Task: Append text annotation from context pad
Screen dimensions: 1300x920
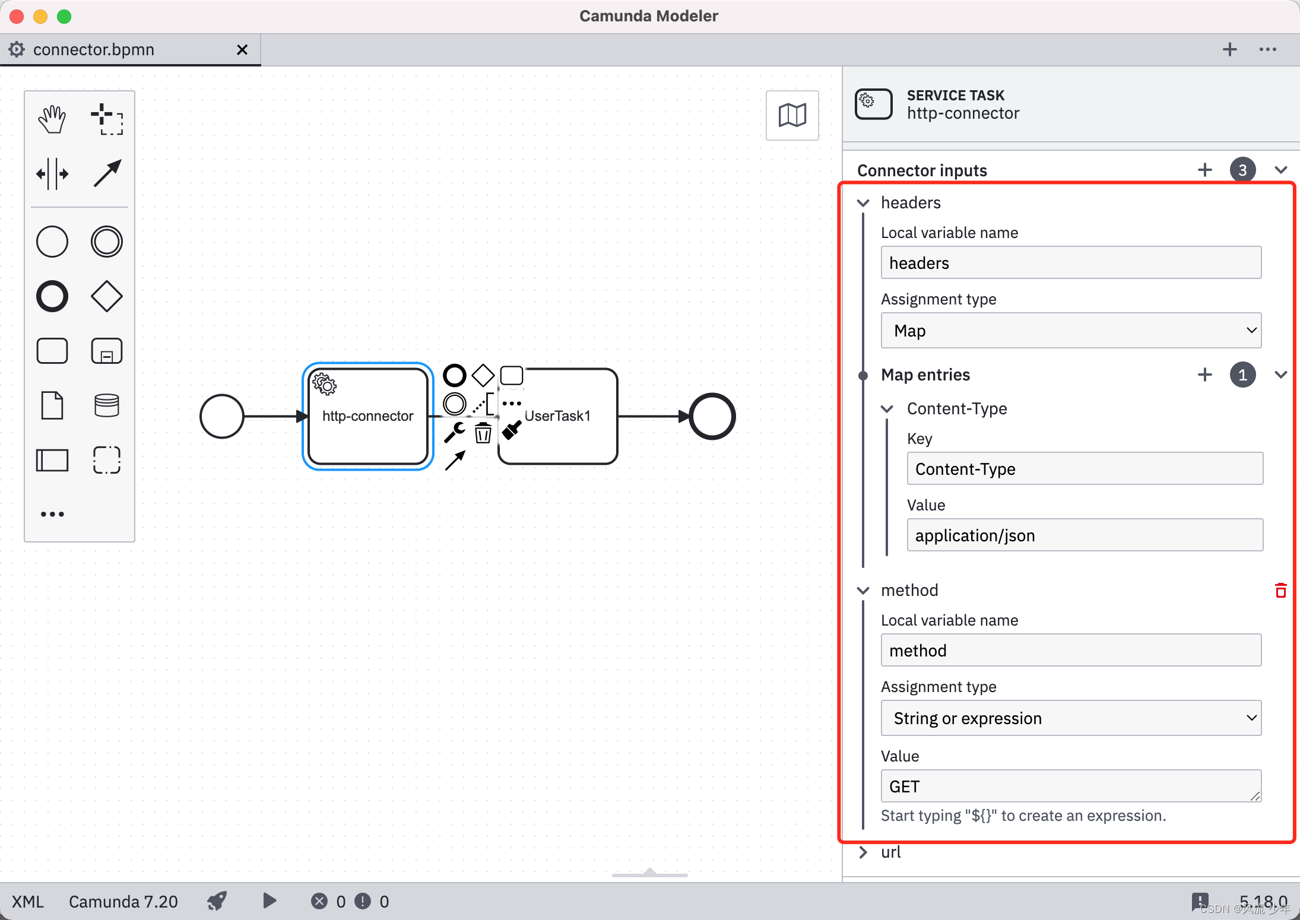Action: tap(483, 404)
